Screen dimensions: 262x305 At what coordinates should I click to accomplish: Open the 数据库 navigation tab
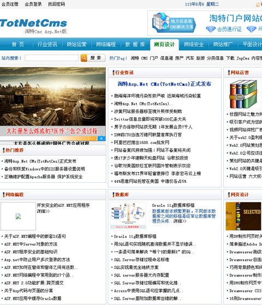pos(135,44)
